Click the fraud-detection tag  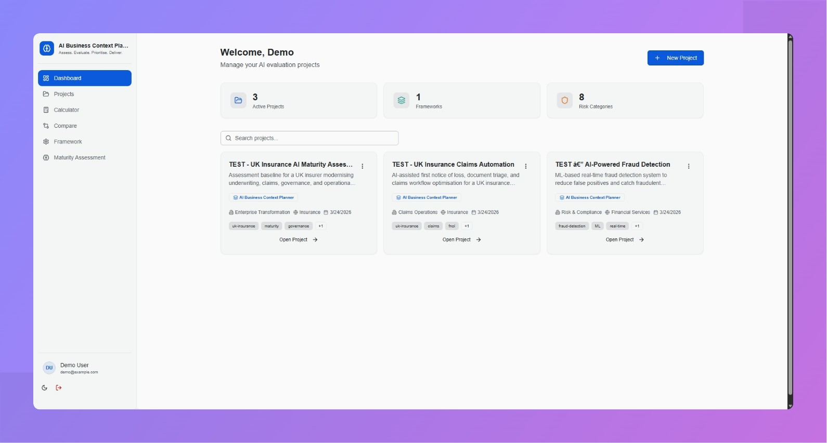click(x=572, y=226)
